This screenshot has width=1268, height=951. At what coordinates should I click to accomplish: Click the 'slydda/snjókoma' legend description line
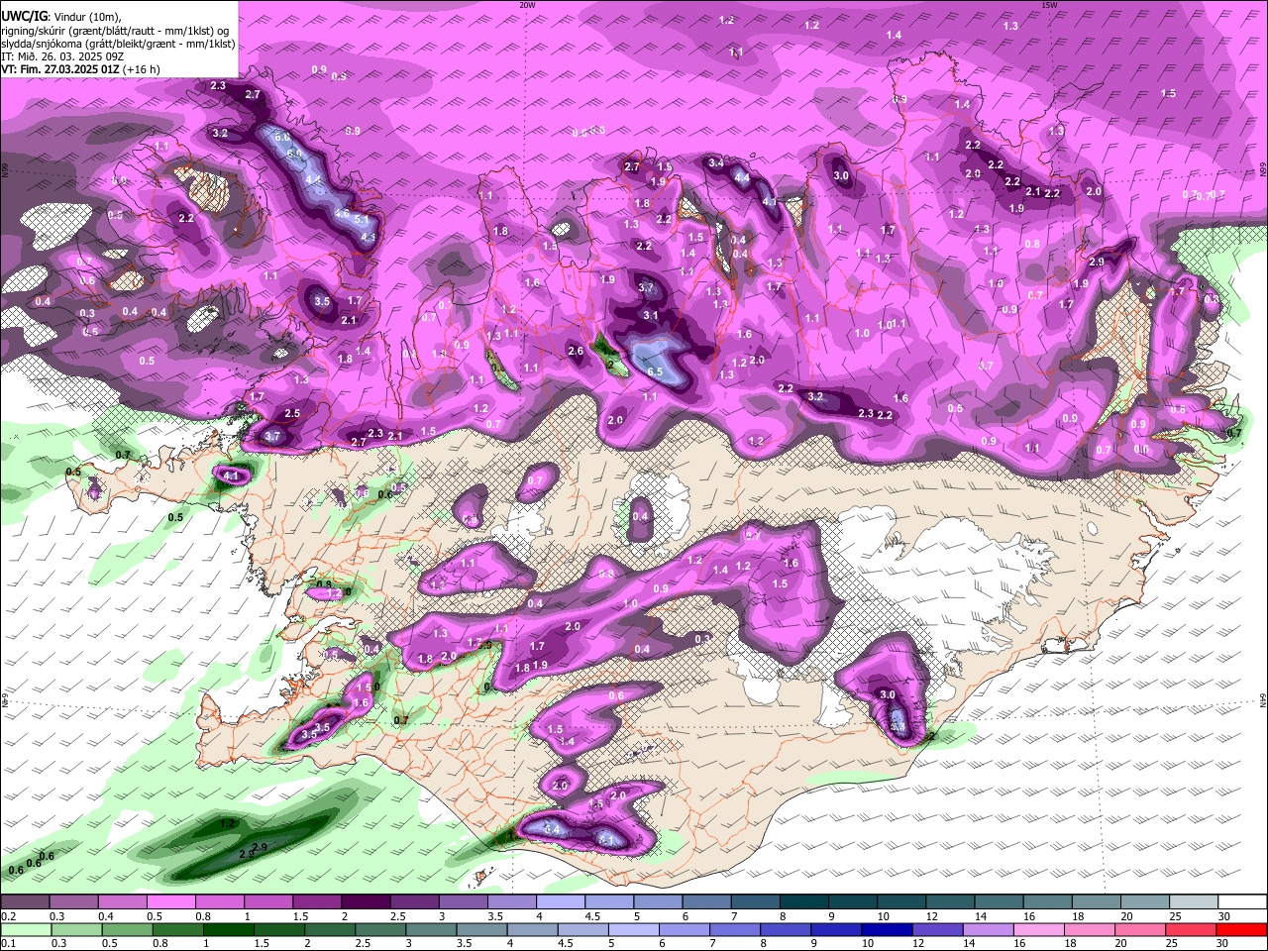[x=118, y=44]
